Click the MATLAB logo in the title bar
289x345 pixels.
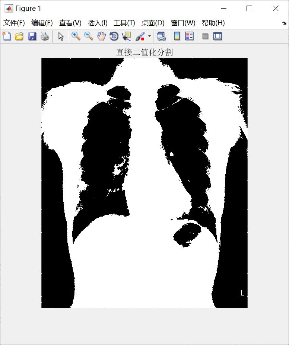click(x=9, y=8)
